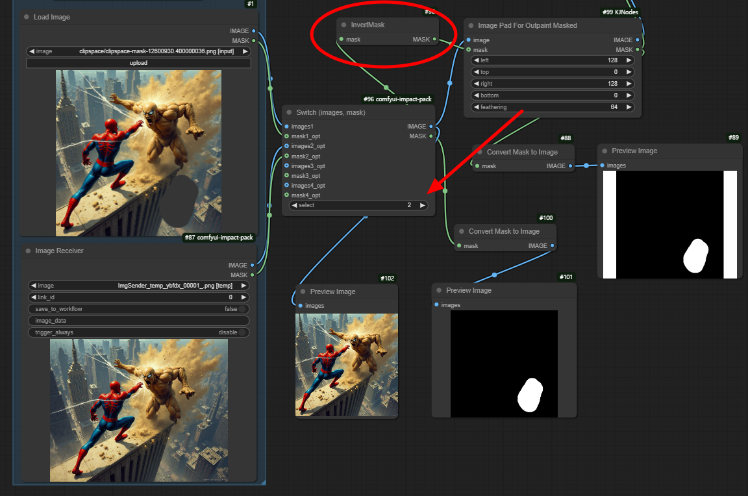748x496 pixels.
Task: Click Switch node mask4_opt input socket
Action: (x=287, y=195)
